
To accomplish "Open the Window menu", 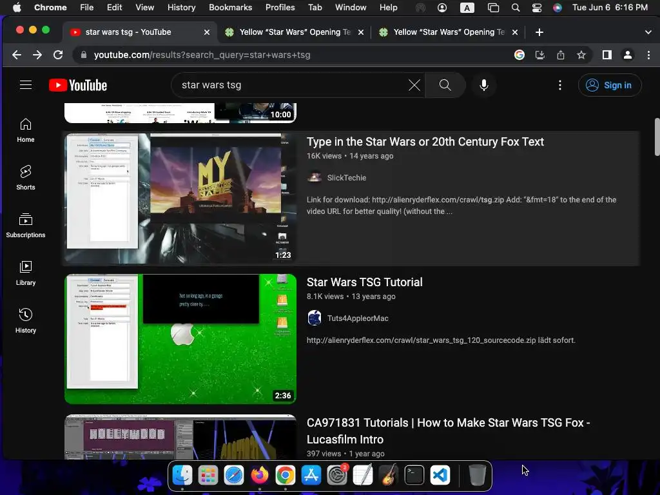I will [x=351, y=7].
